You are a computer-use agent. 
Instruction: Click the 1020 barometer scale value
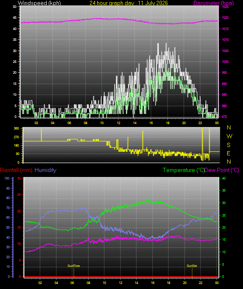[225, 17]
